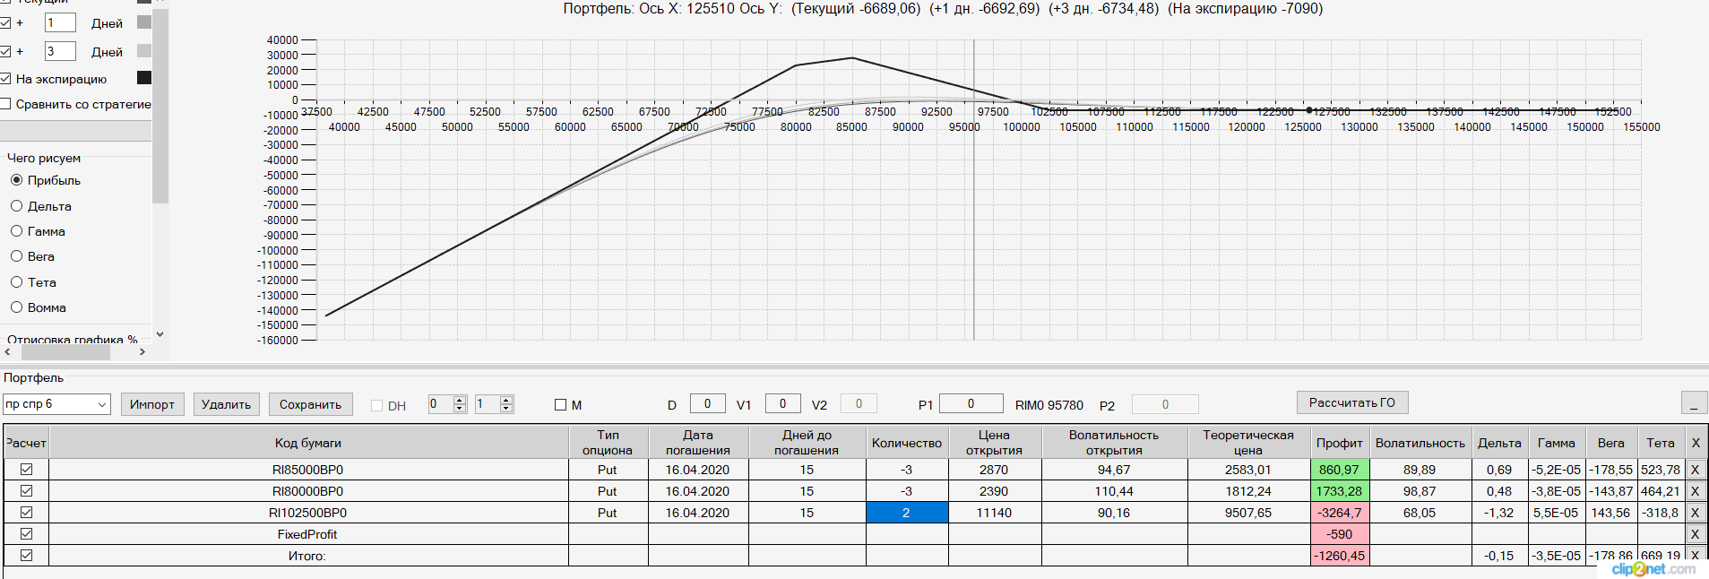Screen dimensions: 1709x579
Task: Click the Удалить button
Action: pyautogui.click(x=227, y=404)
